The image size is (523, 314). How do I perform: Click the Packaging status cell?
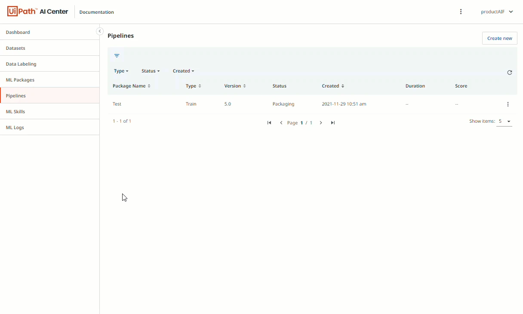click(283, 104)
